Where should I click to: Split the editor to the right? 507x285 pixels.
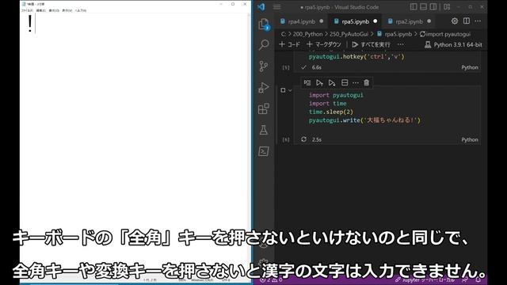tap(467, 21)
